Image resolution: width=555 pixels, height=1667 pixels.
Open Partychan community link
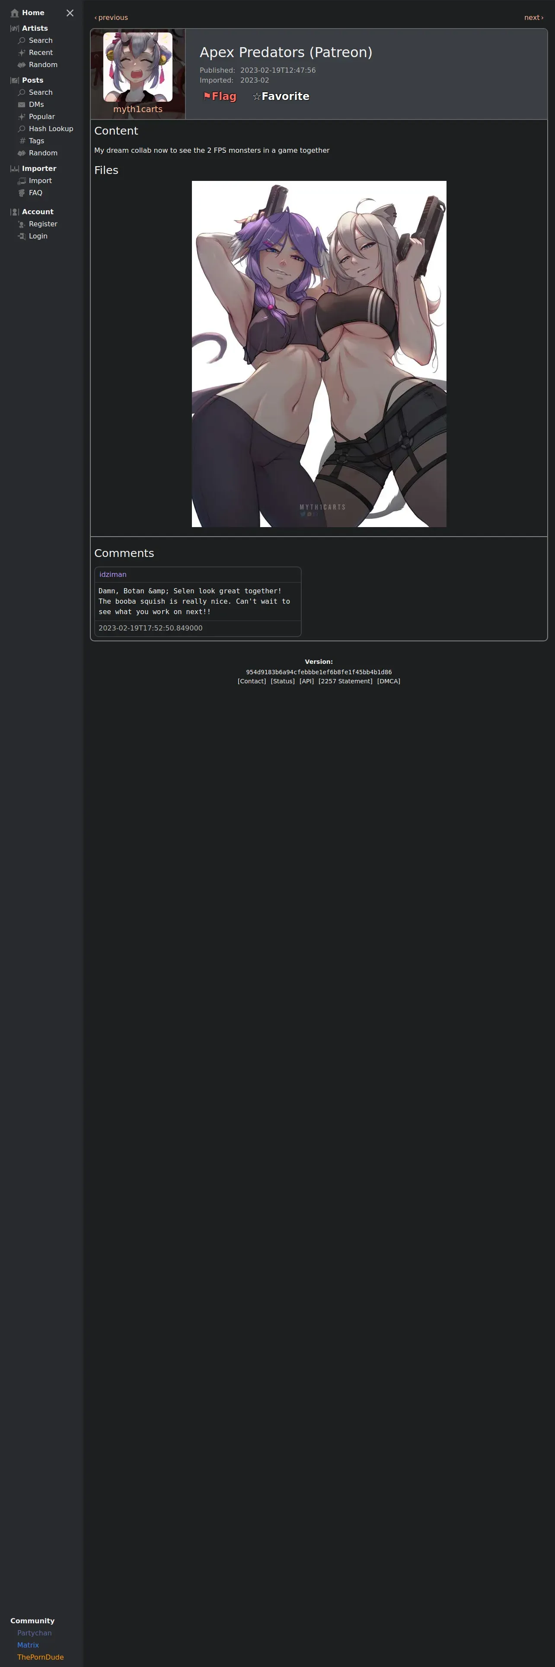click(34, 1633)
